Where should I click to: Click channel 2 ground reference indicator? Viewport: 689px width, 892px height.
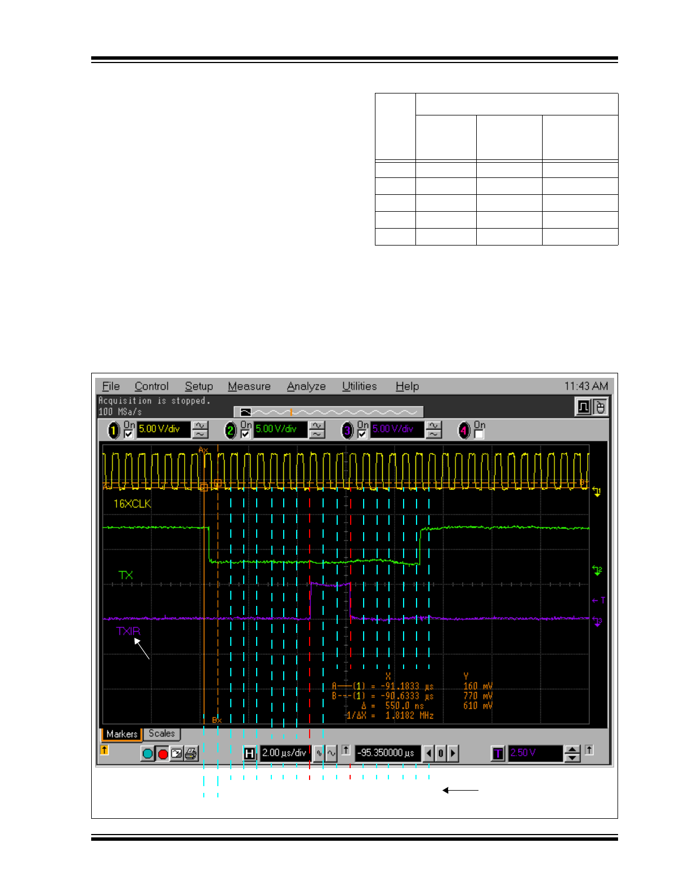pyautogui.click(x=597, y=570)
